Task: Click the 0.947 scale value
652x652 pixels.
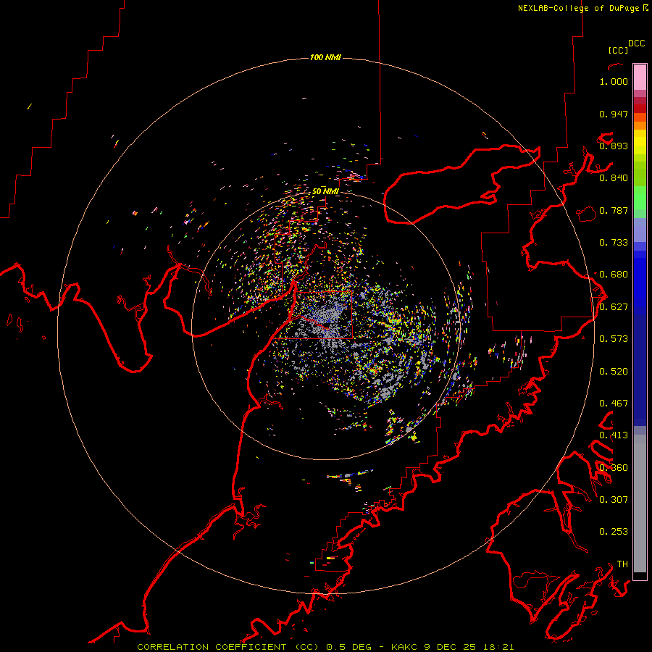Action: [x=614, y=114]
